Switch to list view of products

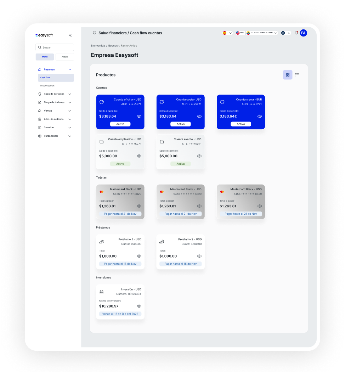(x=297, y=75)
